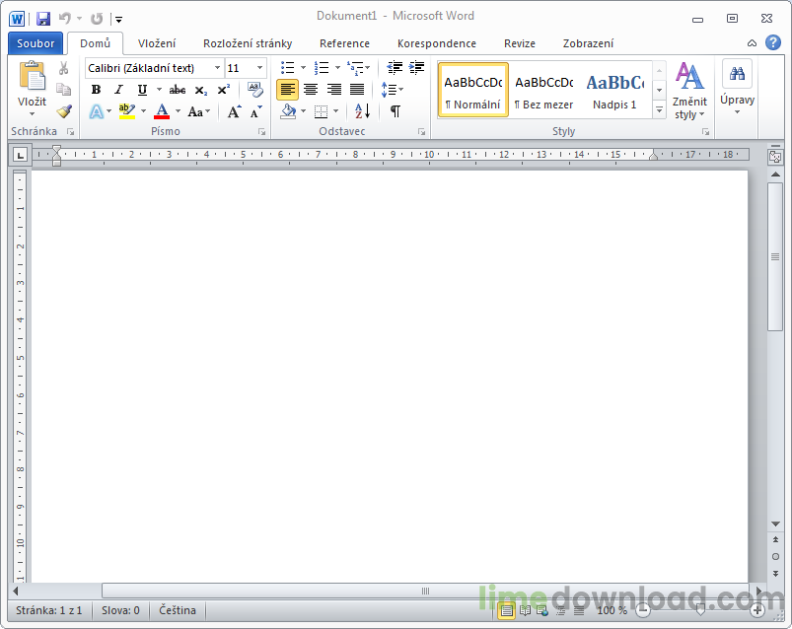Image resolution: width=792 pixels, height=629 pixels.
Task: Switch to the Zobrazení tab
Action: 588,43
